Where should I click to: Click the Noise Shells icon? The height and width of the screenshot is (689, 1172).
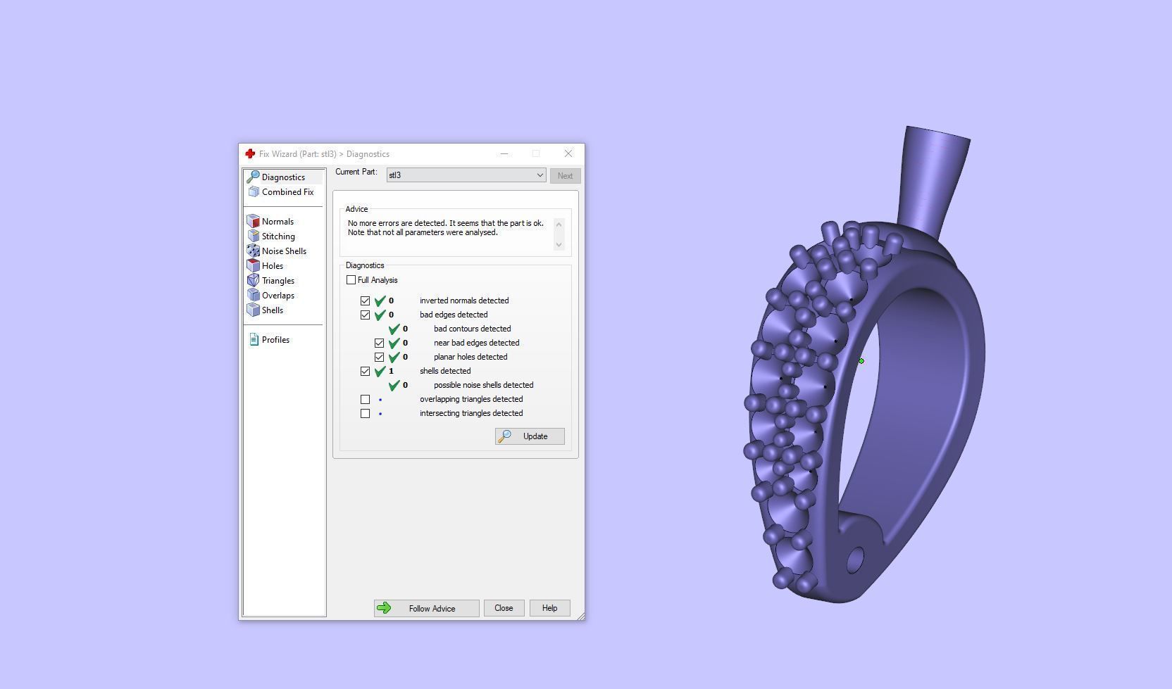point(254,251)
